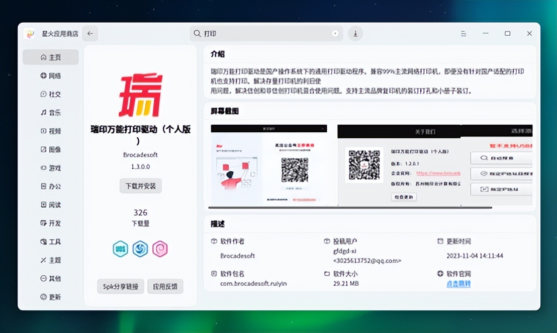
Task: Click the UOS compatibility badge
Action: pyautogui.click(x=120, y=249)
